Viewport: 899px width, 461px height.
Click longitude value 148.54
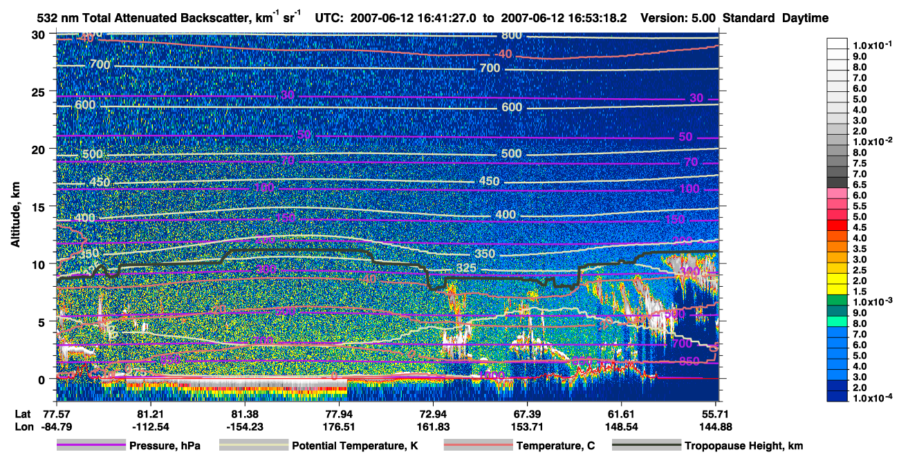[621, 426]
